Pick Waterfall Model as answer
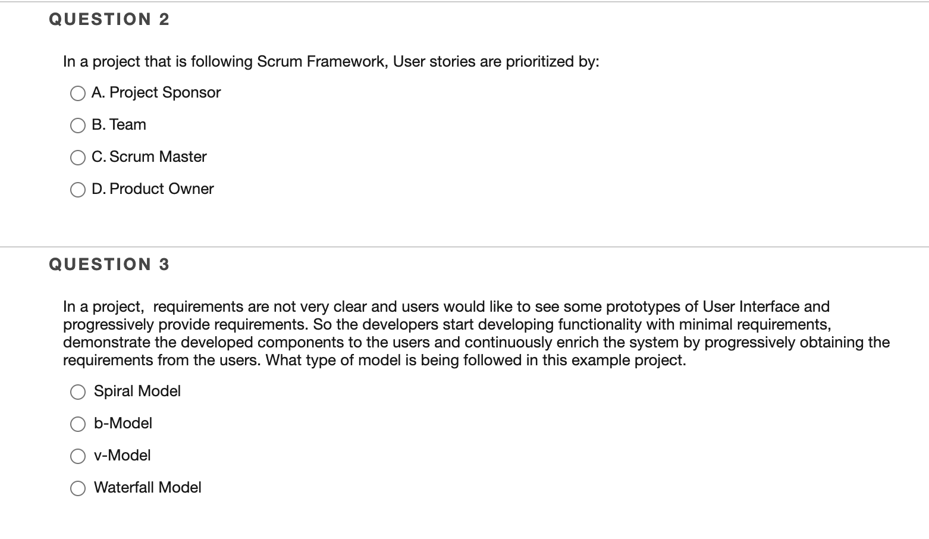 point(77,488)
